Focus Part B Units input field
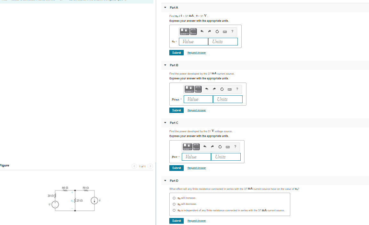Image resolution: width=369 pixels, height=225 pixels. tap(228, 99)
